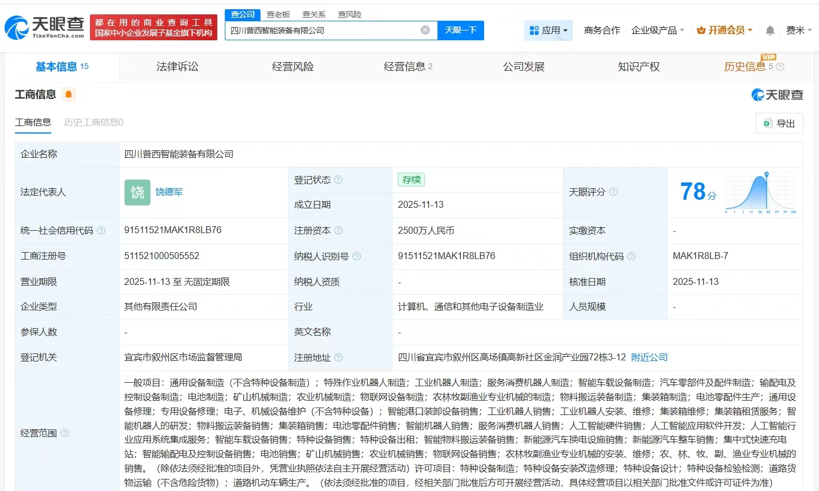Click help icon next to 经营范围
This screenshot has width=819, height=491.
point(65,433)
